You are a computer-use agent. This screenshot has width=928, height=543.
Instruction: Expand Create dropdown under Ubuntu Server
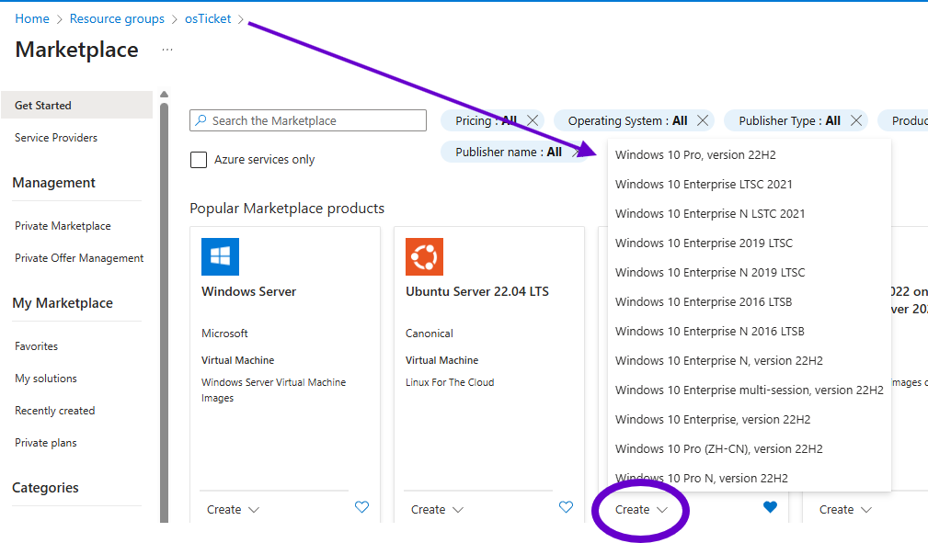(x=438, y=509)
